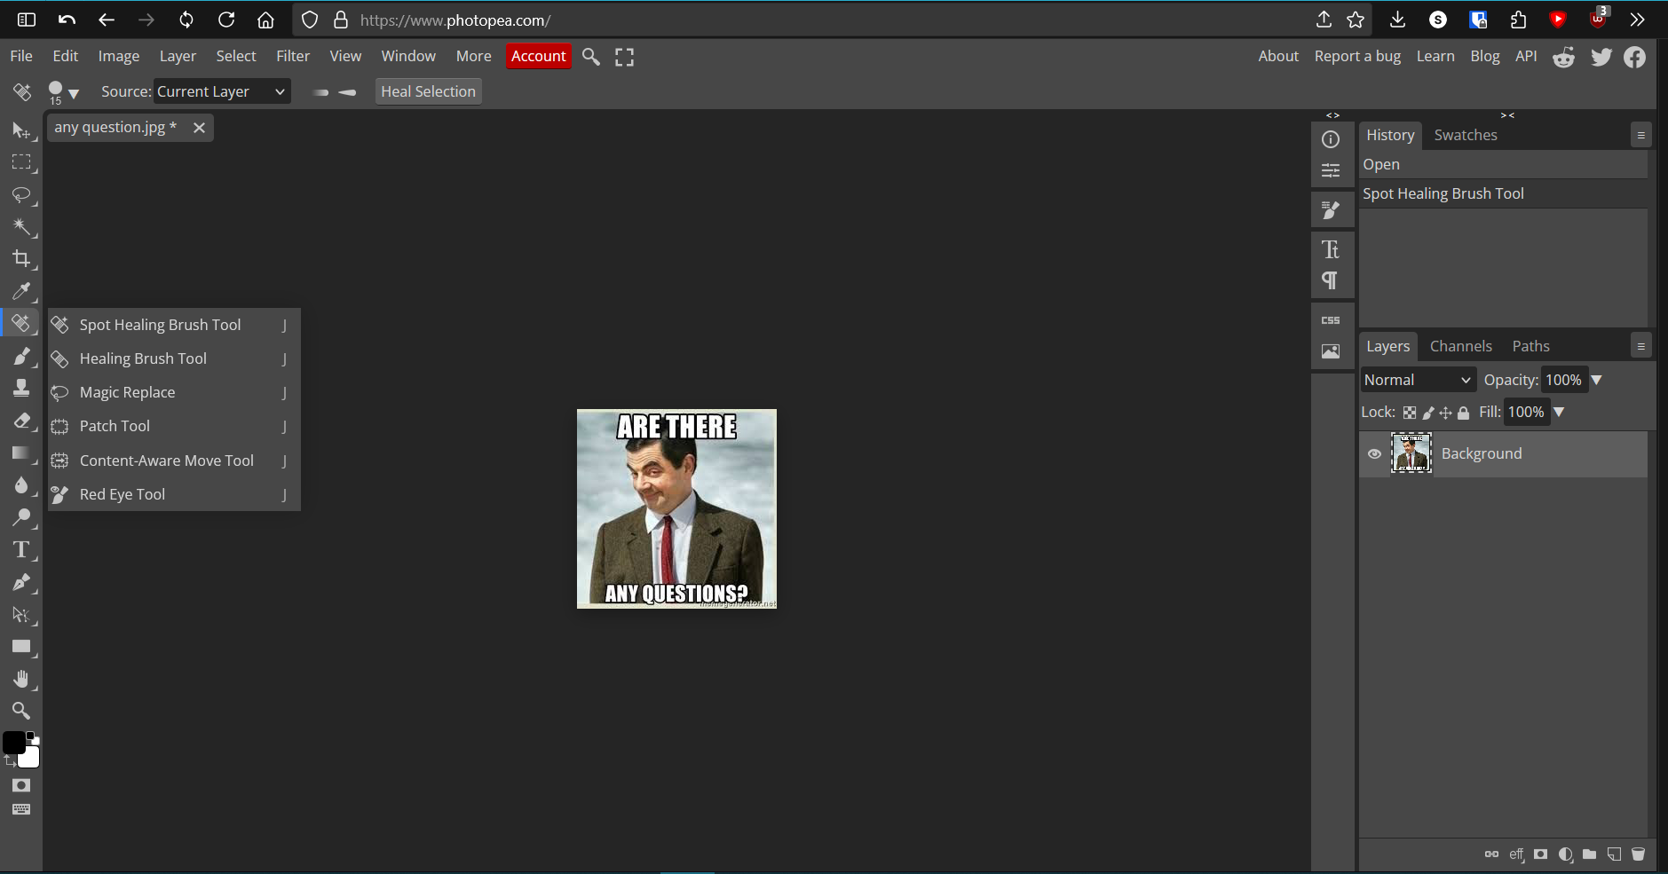
Task: Click the Heal Selection button
Action: [428, 91]
